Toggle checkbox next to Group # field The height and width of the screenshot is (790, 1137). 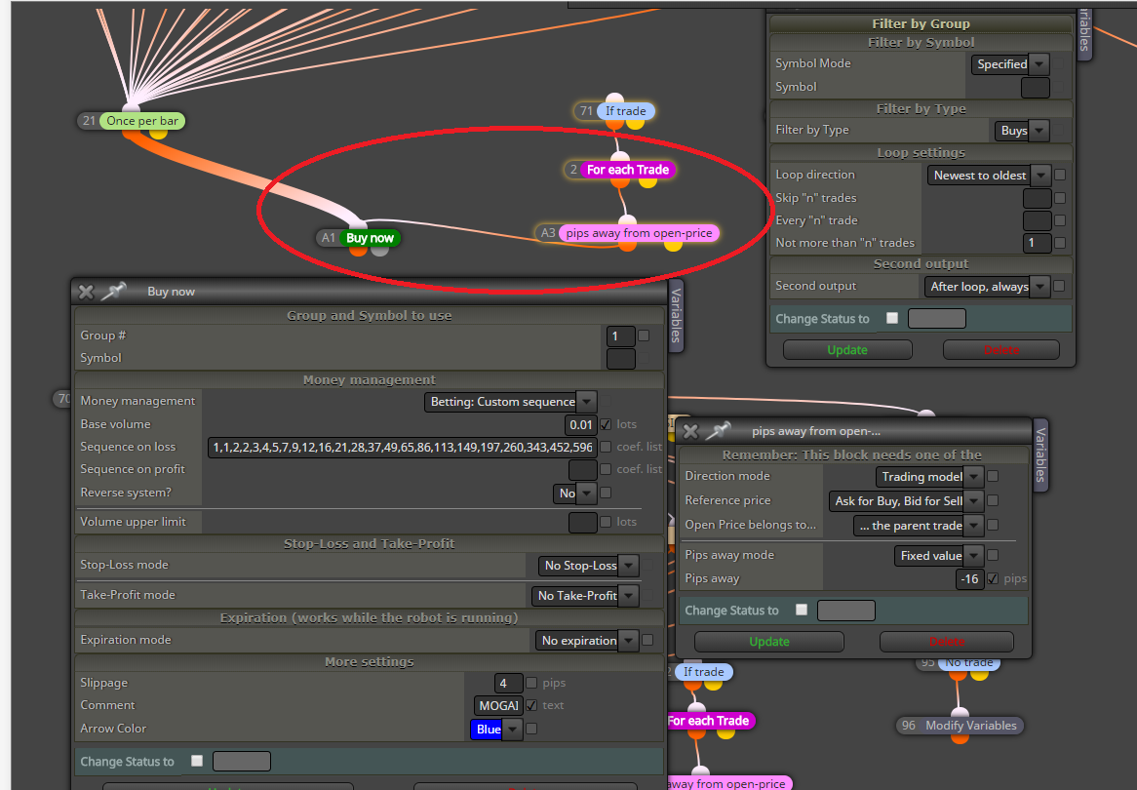[644, 336]
